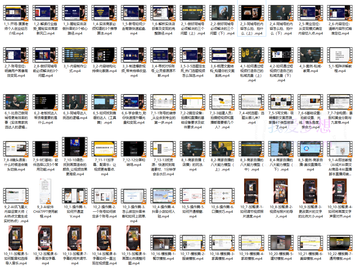Image resolution: width=357 pixels, height=268 pixels.
Task: Open the 9_3-AI软件CHATPPT使用教程.mp4 file
Action: click(x=45, y=191)
